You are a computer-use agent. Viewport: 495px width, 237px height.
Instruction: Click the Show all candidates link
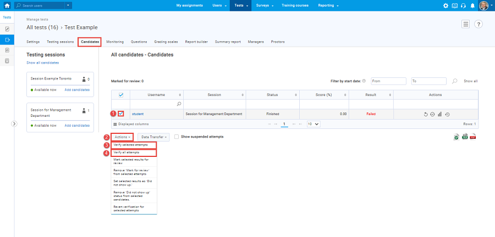(x=43, y=63)
